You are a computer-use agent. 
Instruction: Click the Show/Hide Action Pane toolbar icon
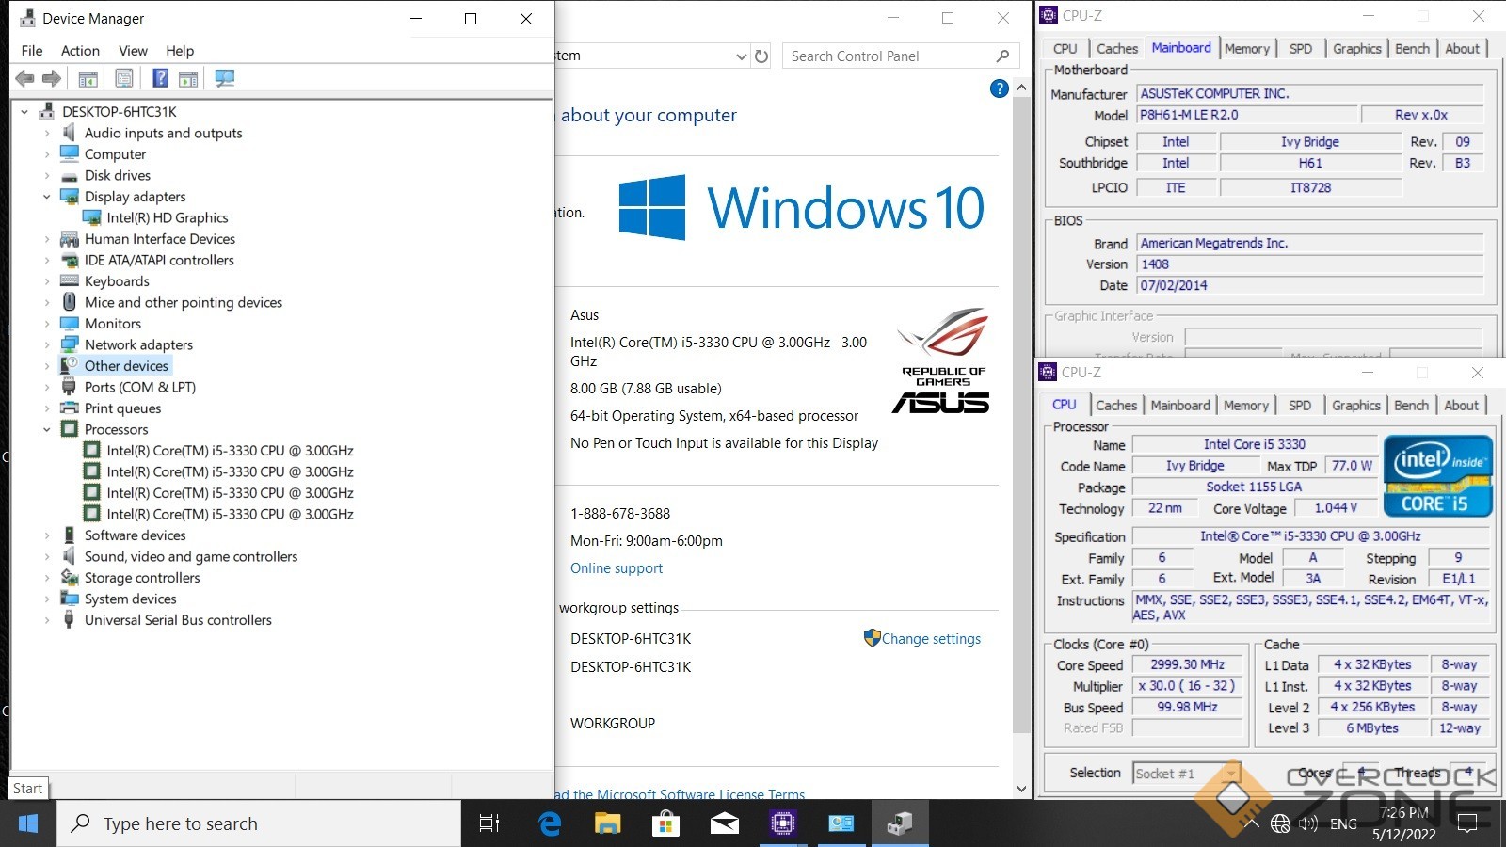click(x=188, y=79)
